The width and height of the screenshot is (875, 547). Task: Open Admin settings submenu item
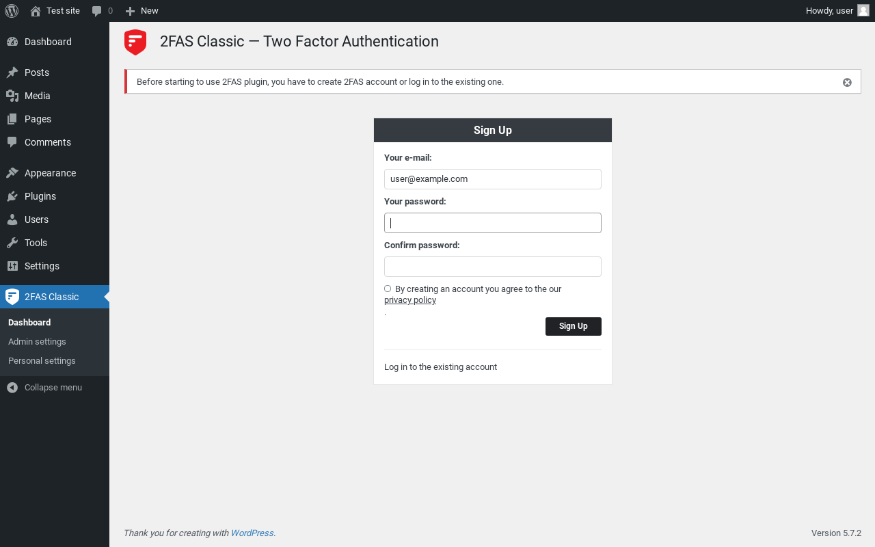tap(37, 342)
